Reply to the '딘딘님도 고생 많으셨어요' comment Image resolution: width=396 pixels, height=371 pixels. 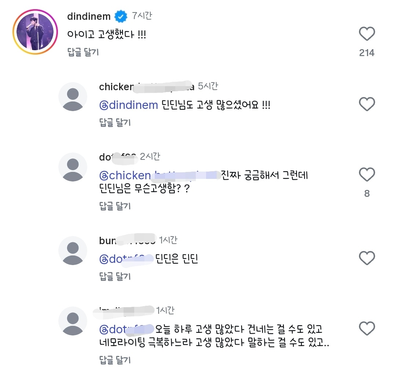tap(115, 122)
